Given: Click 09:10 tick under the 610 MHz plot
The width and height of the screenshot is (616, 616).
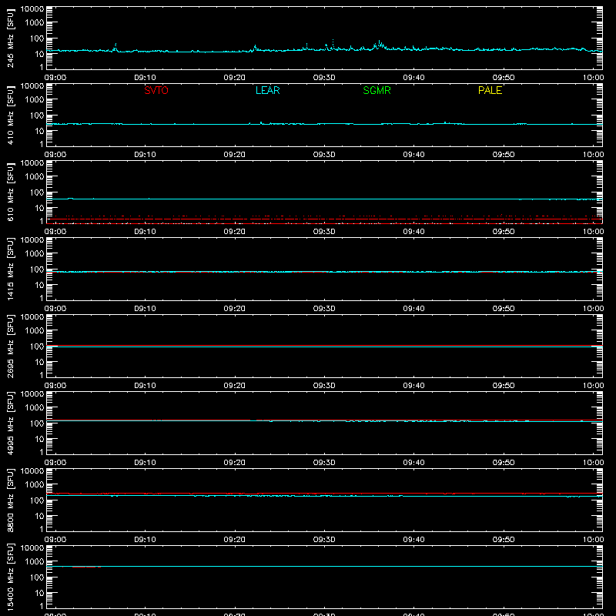Looking at the screenshot, I should pyautogui.click(x=145, y=232).
